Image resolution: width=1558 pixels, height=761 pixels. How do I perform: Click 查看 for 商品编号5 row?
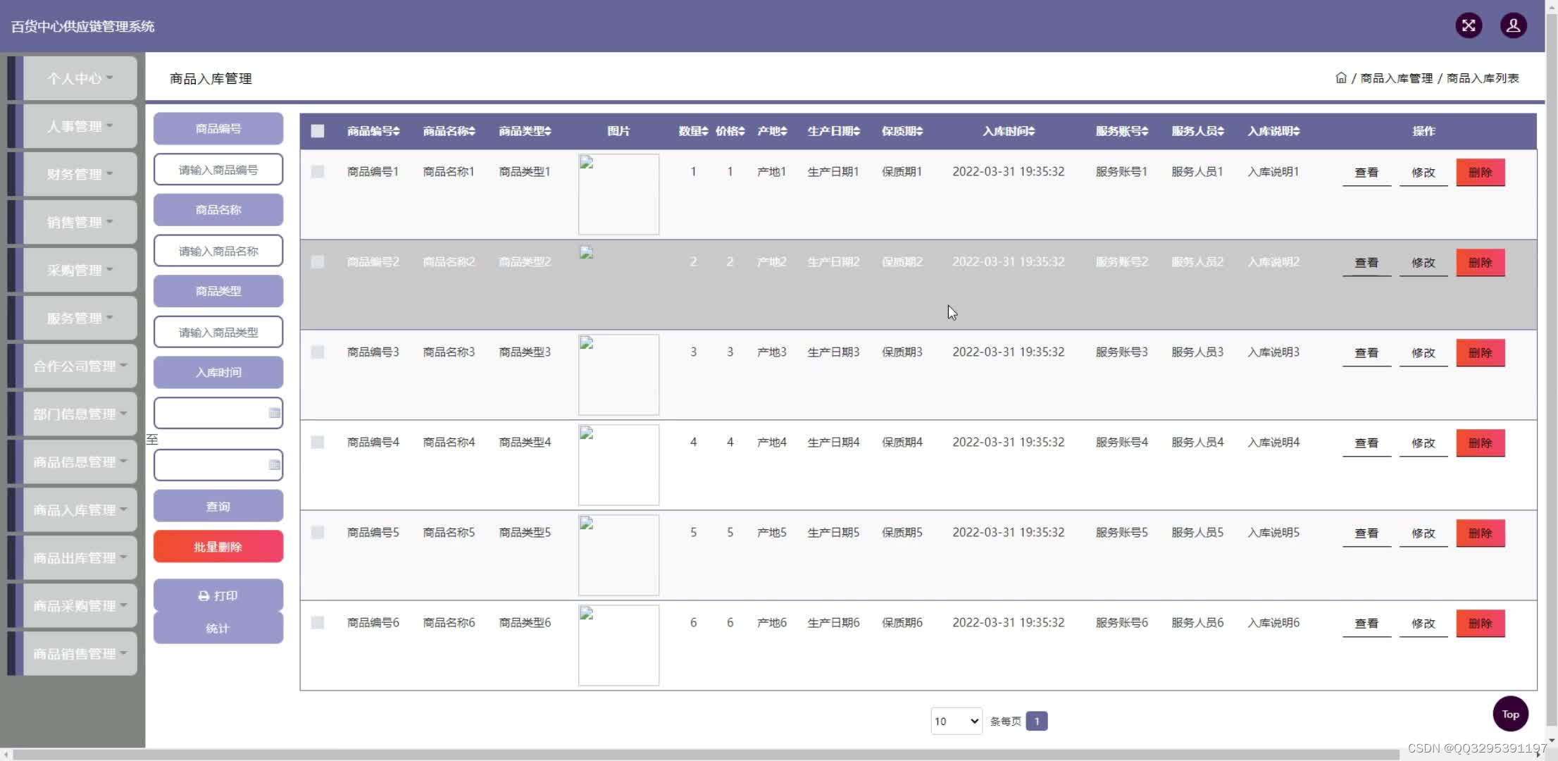(1366, 533)
